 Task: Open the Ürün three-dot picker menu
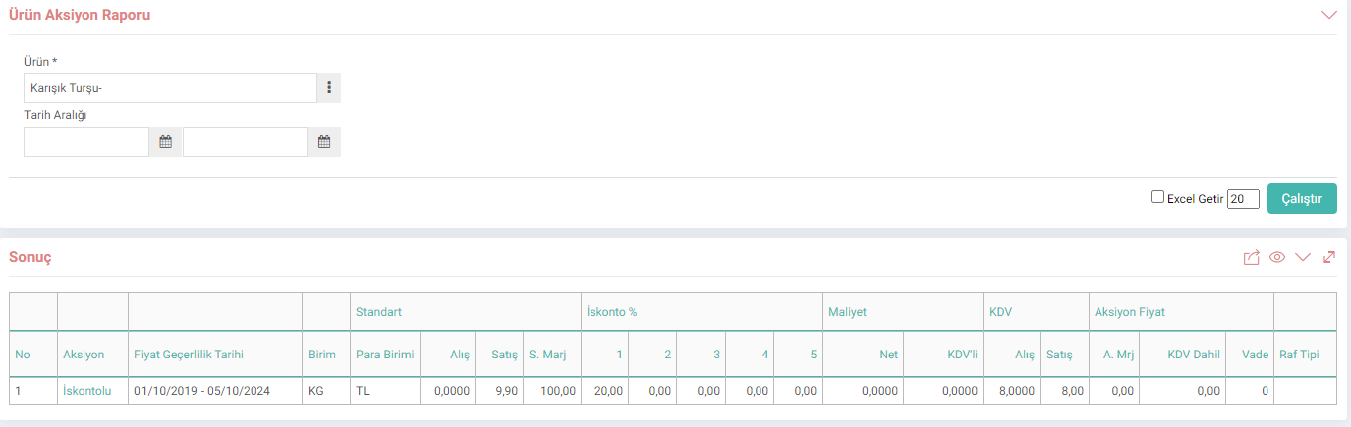coord(329,88)
